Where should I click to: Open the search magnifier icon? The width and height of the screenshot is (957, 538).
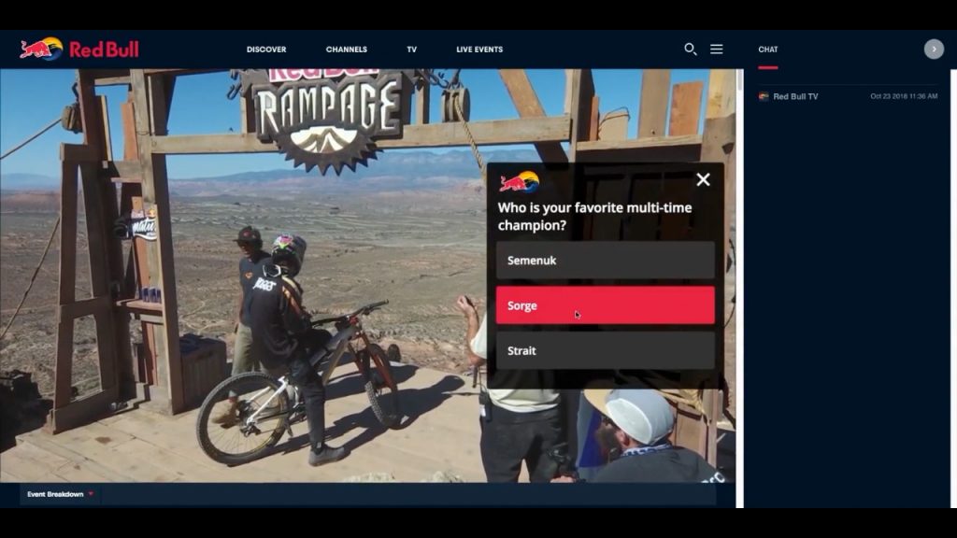coord(691,50)
